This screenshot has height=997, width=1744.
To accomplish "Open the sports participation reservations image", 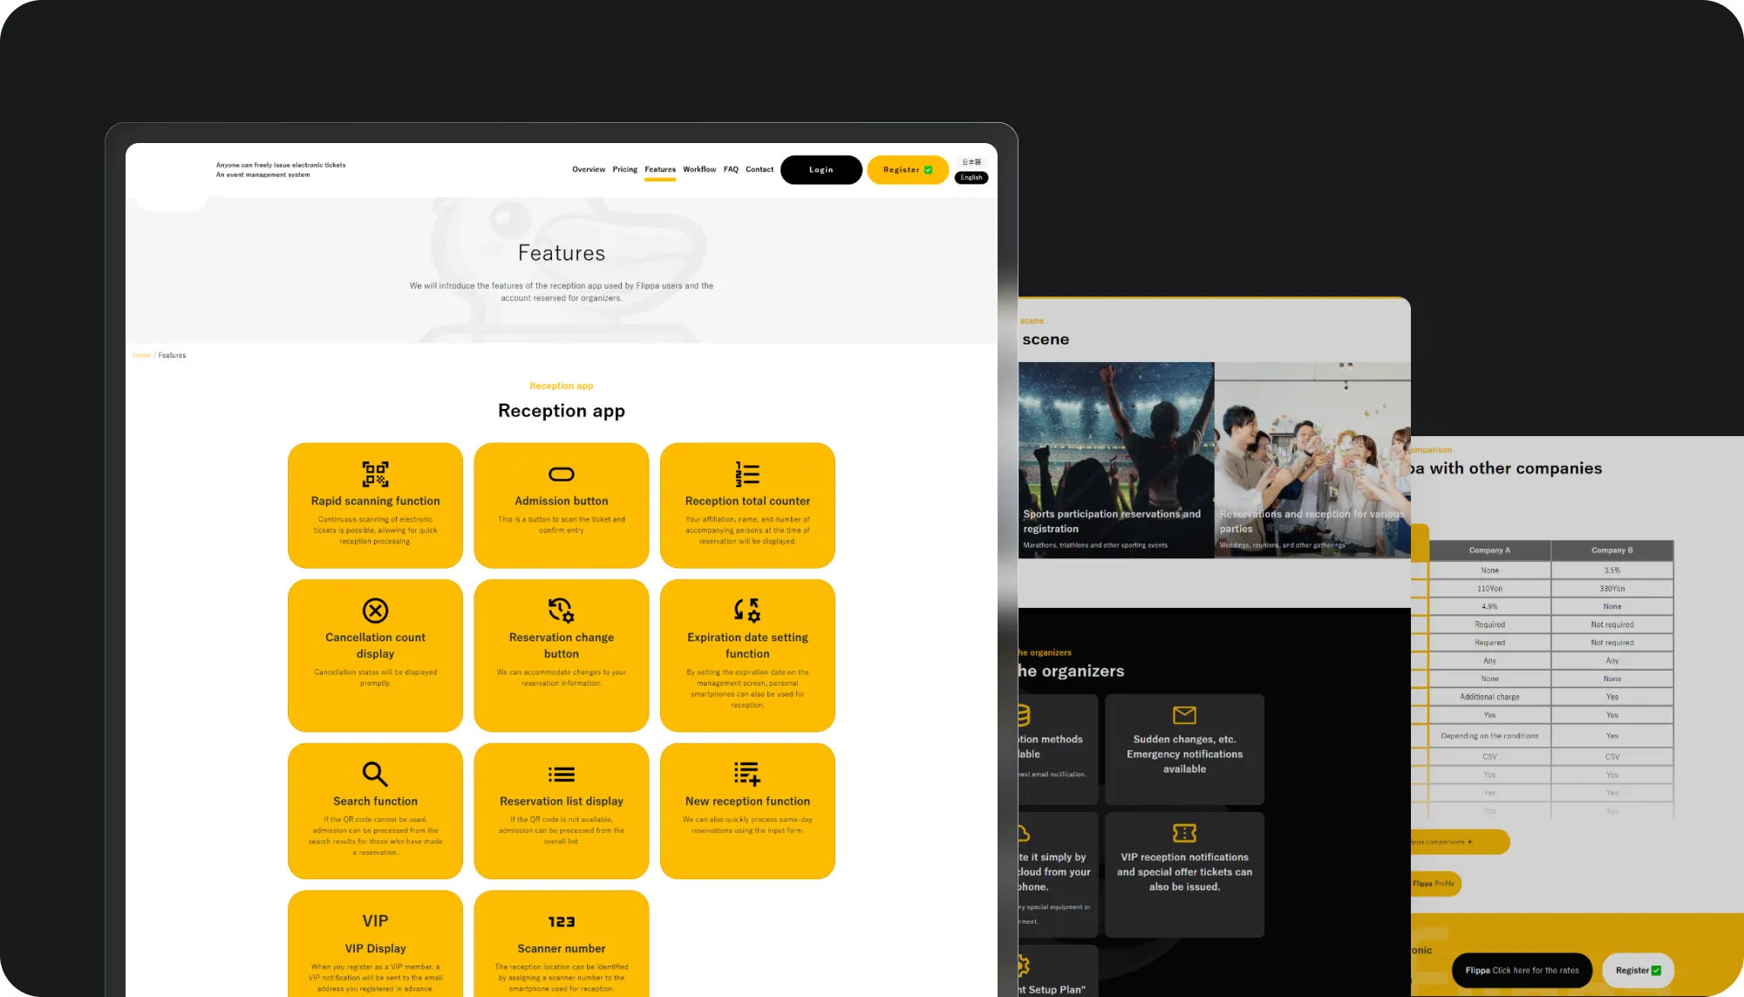I will pyautogui.click(x=1115, y=460).
